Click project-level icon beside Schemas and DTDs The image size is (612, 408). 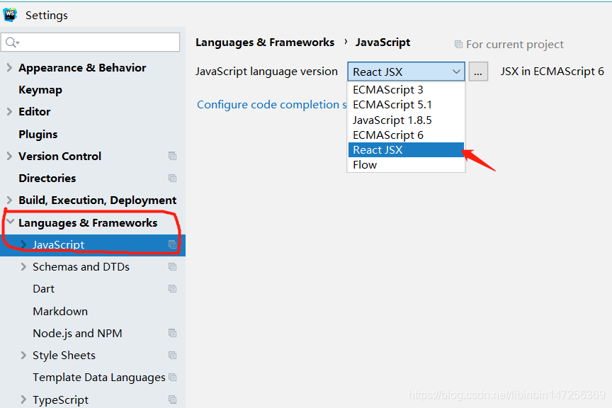pos(173,267)
